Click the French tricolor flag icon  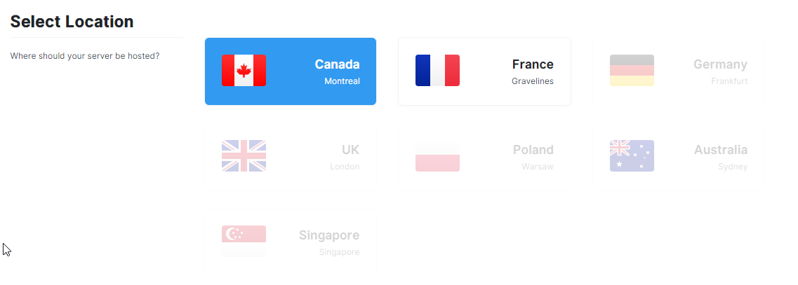438,71
